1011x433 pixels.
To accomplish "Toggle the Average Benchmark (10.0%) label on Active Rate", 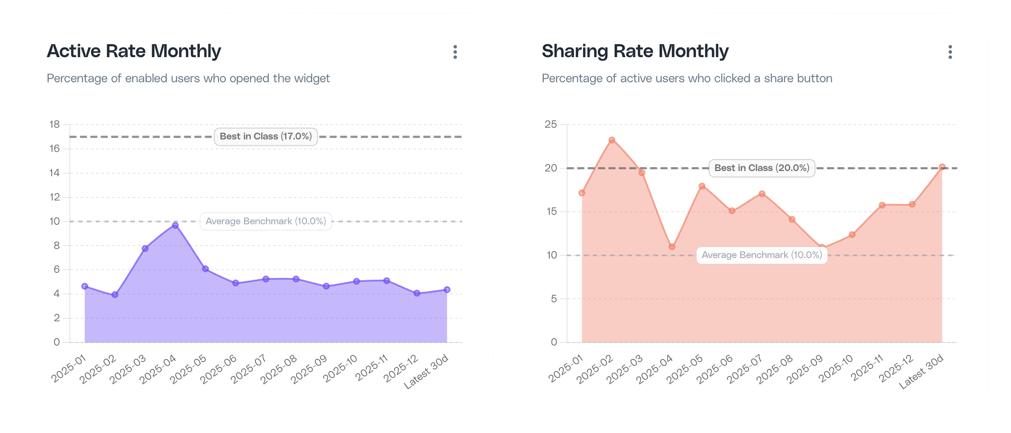I will pos(265,221).
